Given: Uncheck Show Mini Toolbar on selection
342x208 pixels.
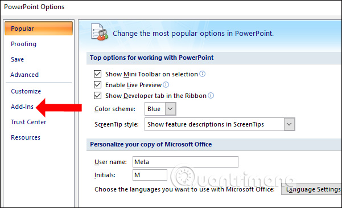Looking at the screenshot, I should [x=97, y=74].
